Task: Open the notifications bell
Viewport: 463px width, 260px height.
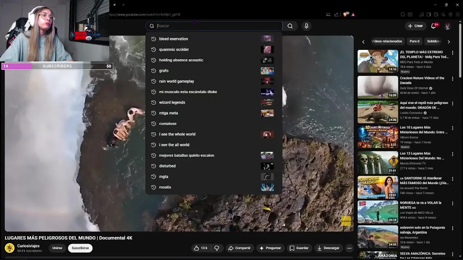Action: pyautogui.click(x=434, y=26)
